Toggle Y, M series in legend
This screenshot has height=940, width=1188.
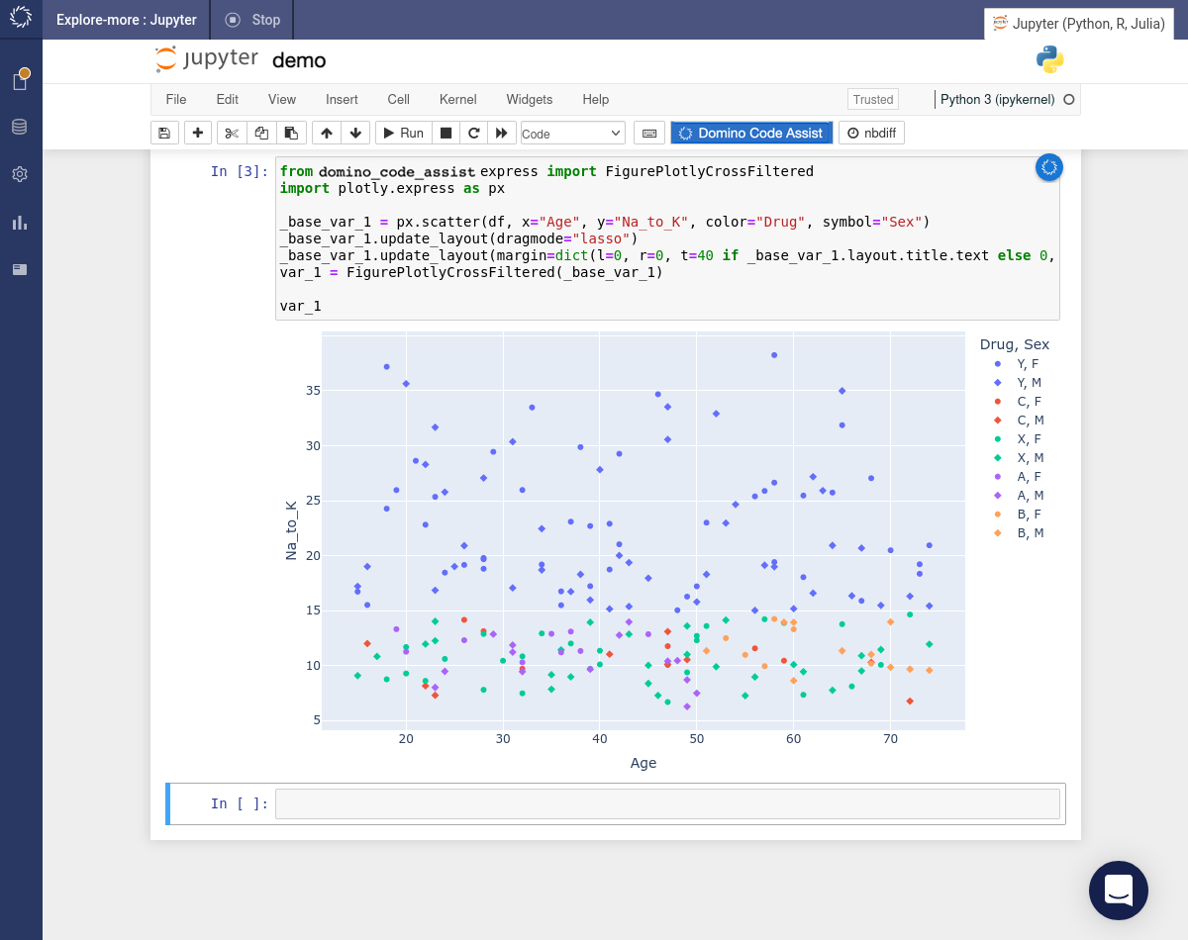1020,383
